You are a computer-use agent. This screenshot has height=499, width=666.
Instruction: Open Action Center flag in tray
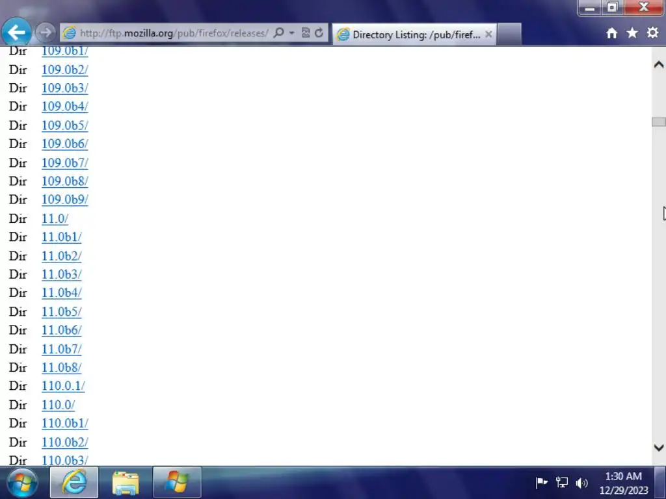(542, 483)
